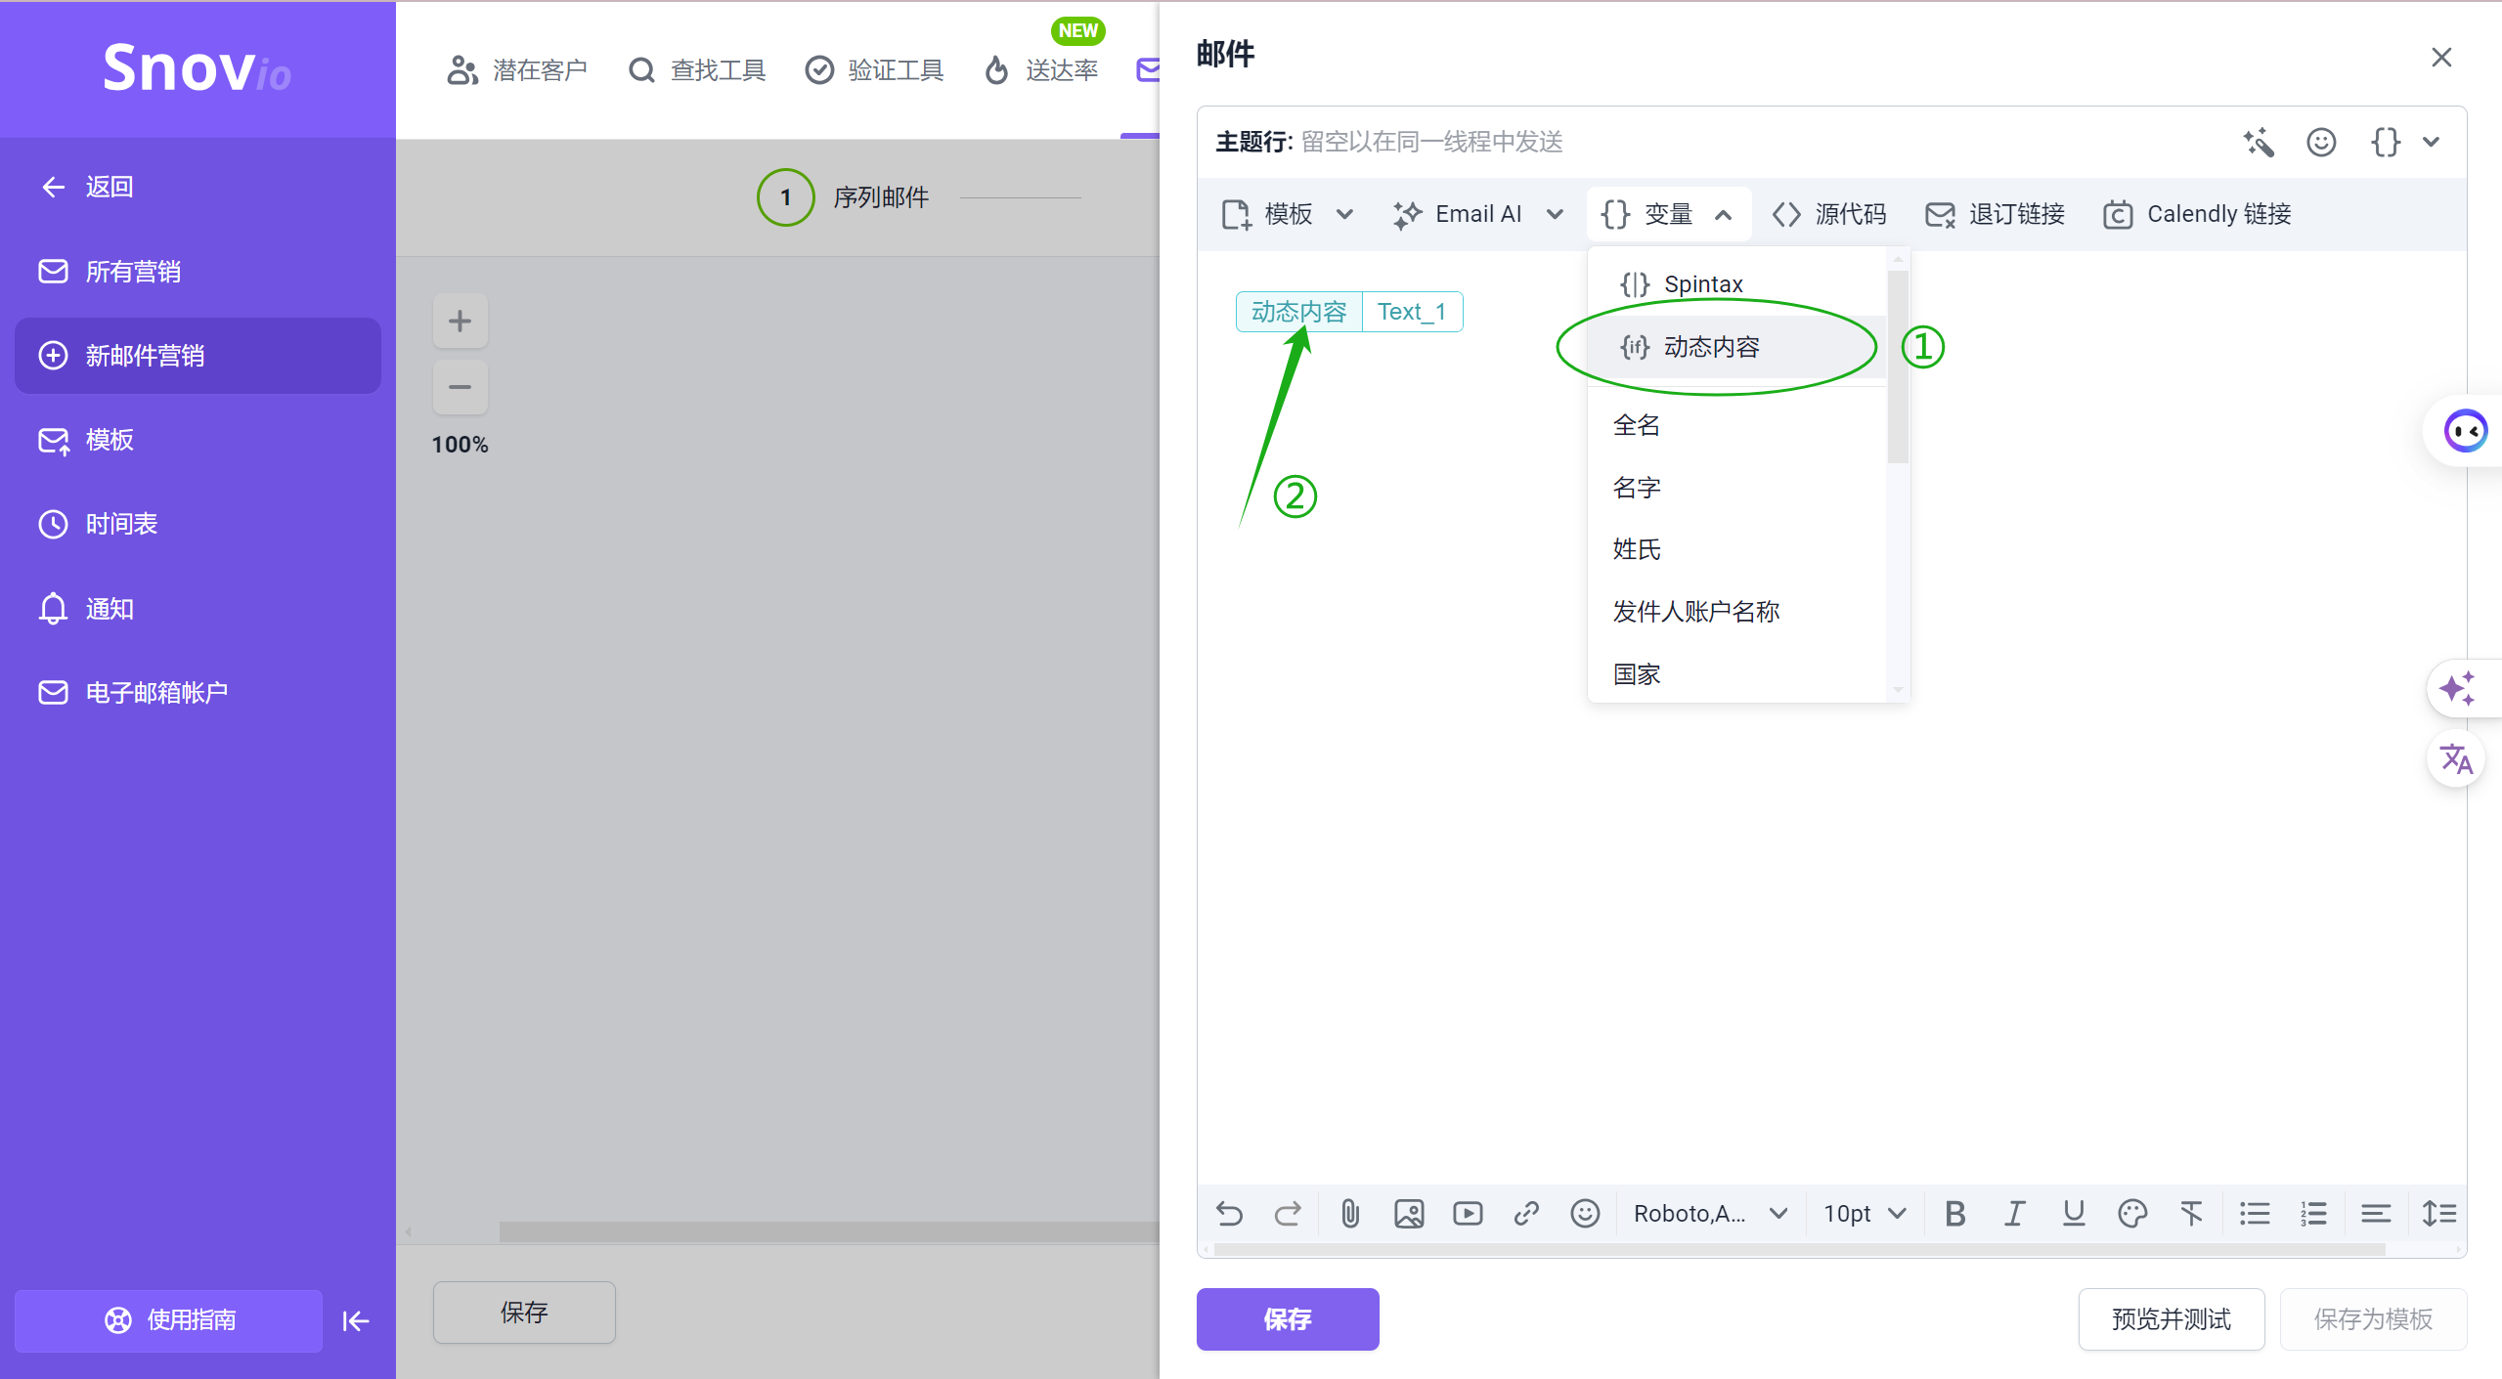Click 保存为模板 button
This screenshot has height=1379, width=2502.
(x=2373, y=1319)
